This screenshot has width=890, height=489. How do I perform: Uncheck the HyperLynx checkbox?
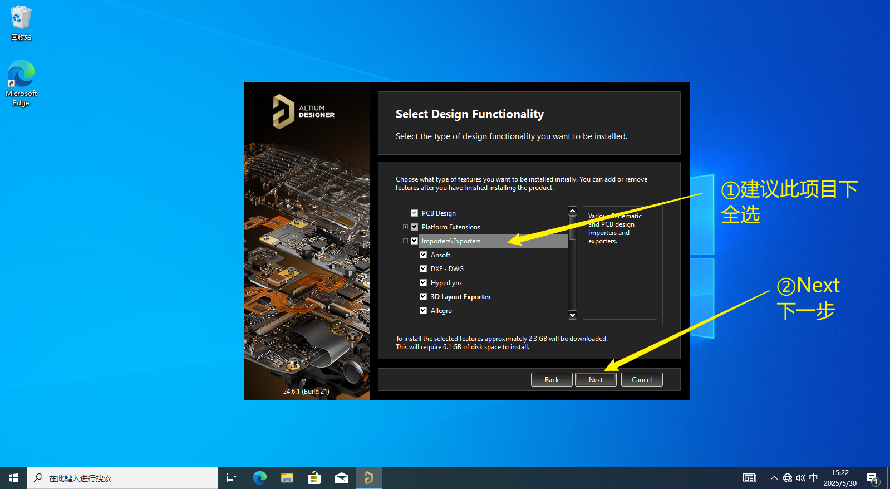(423, 282)
